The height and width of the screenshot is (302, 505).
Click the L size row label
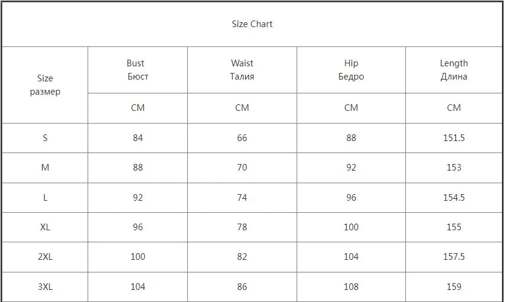point(45,198)
